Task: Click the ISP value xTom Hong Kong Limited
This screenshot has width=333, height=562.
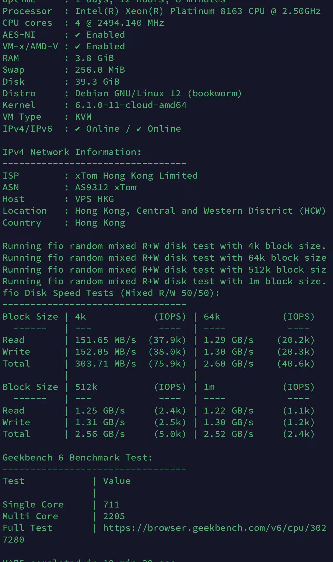Action: [x=136, y=176]
